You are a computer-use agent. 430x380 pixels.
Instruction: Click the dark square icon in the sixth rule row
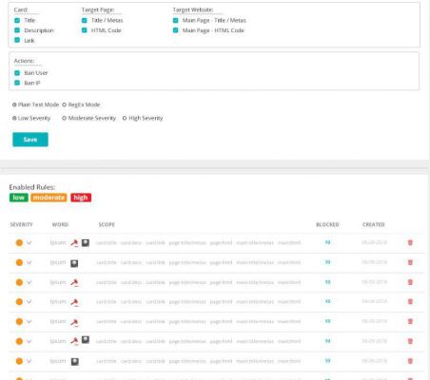86,340
